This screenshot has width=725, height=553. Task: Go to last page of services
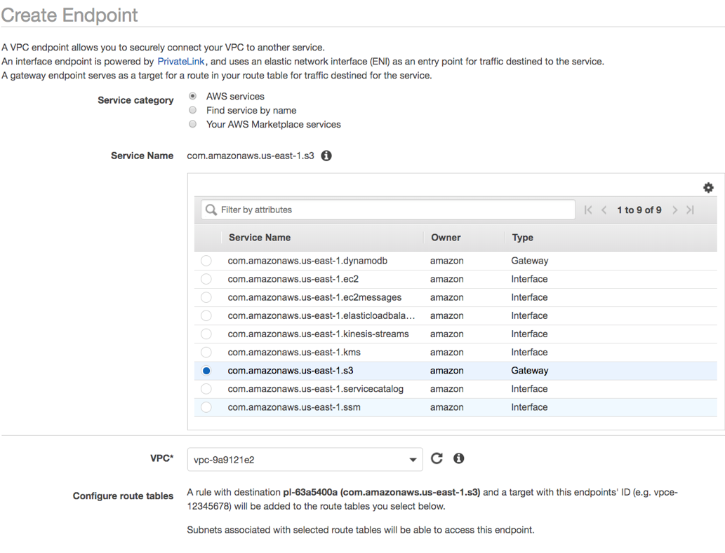click(x=690, y=210)
